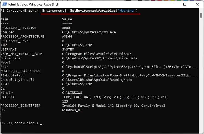Select the PATHEXT variable name
204x134 pixels.
pyautogui.click(x=7, y=97)
